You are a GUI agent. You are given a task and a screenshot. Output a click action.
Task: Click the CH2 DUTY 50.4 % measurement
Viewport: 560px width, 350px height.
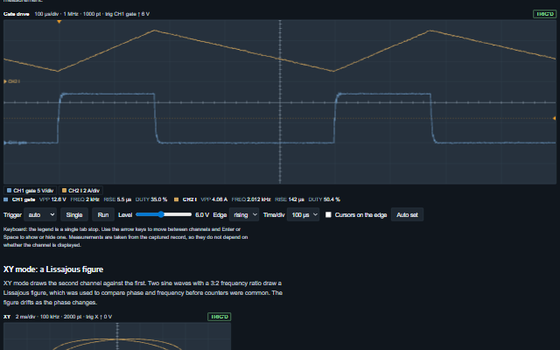coord(325,199)
